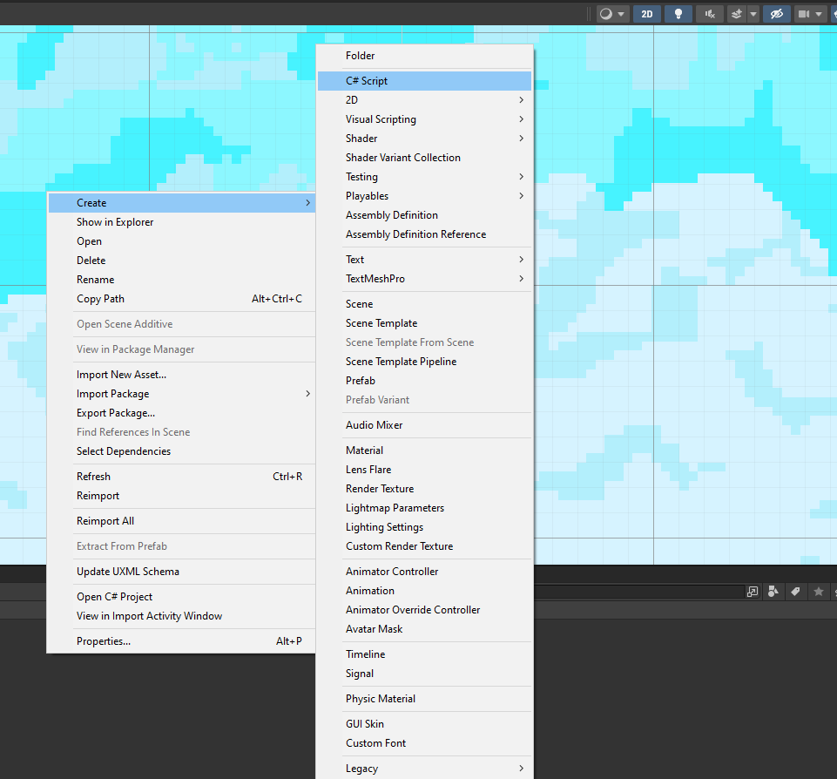Mute scene audio with the speaker icon
The image size is (837, 779).
click(712, 14)
